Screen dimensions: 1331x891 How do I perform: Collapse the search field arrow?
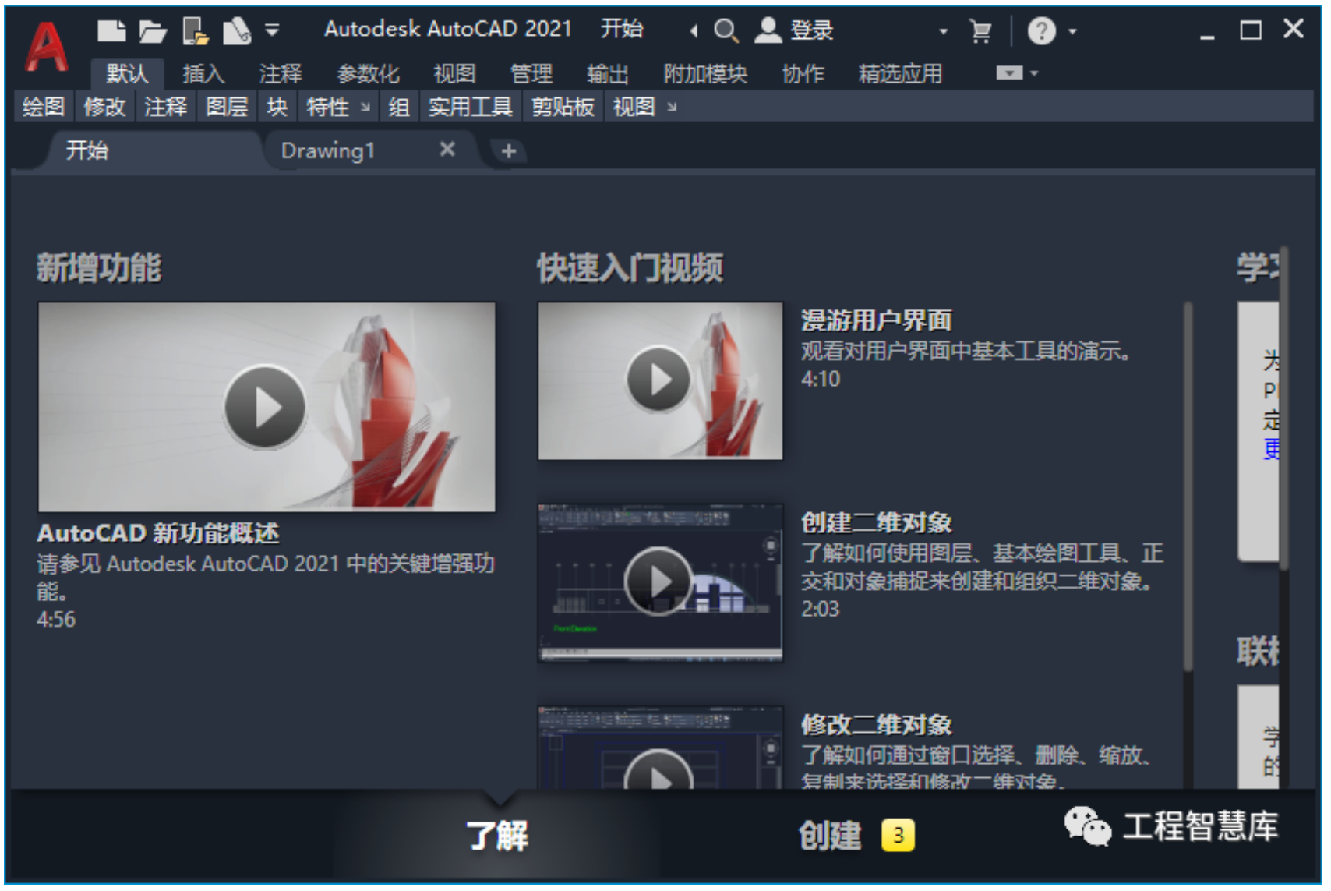click(x=694, y=31)
